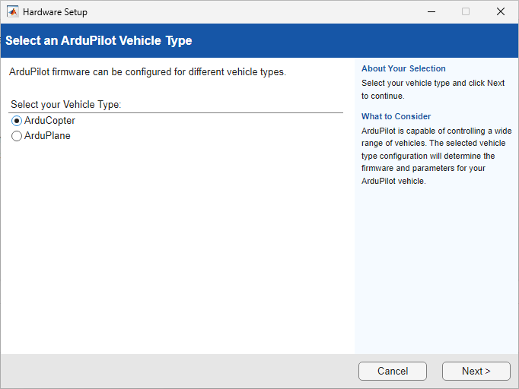Click the Hardware Setup title bar text
Screen dimensions: 519x389
(x=55, y=12)
